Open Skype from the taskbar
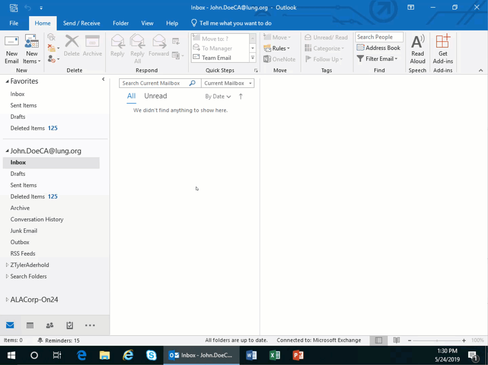Screen dimensions: 488x365 coord(151,355)
